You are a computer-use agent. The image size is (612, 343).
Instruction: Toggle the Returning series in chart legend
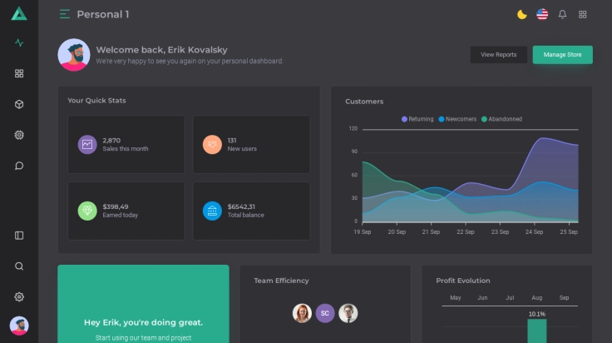click(417, 119)
